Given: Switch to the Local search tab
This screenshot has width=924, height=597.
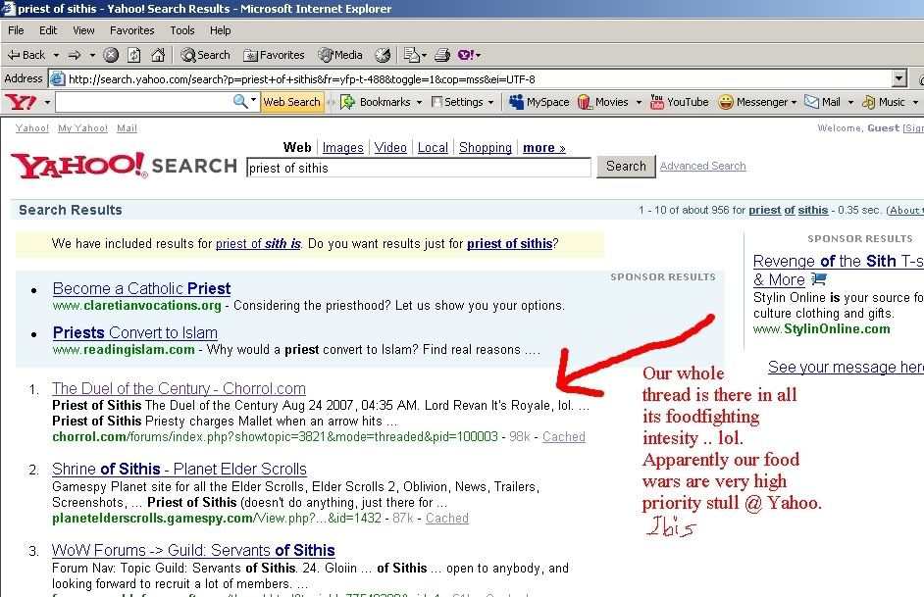Looking at the screenshot, I should 433,148.
